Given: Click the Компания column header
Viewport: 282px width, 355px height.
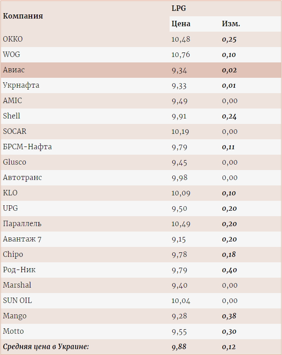Looking at the screenshot, I should click(x=23, y=16).
